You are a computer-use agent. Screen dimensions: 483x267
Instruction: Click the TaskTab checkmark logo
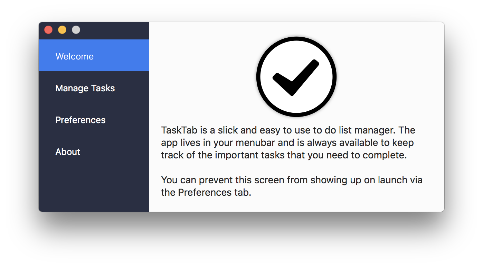click(296, 77)
